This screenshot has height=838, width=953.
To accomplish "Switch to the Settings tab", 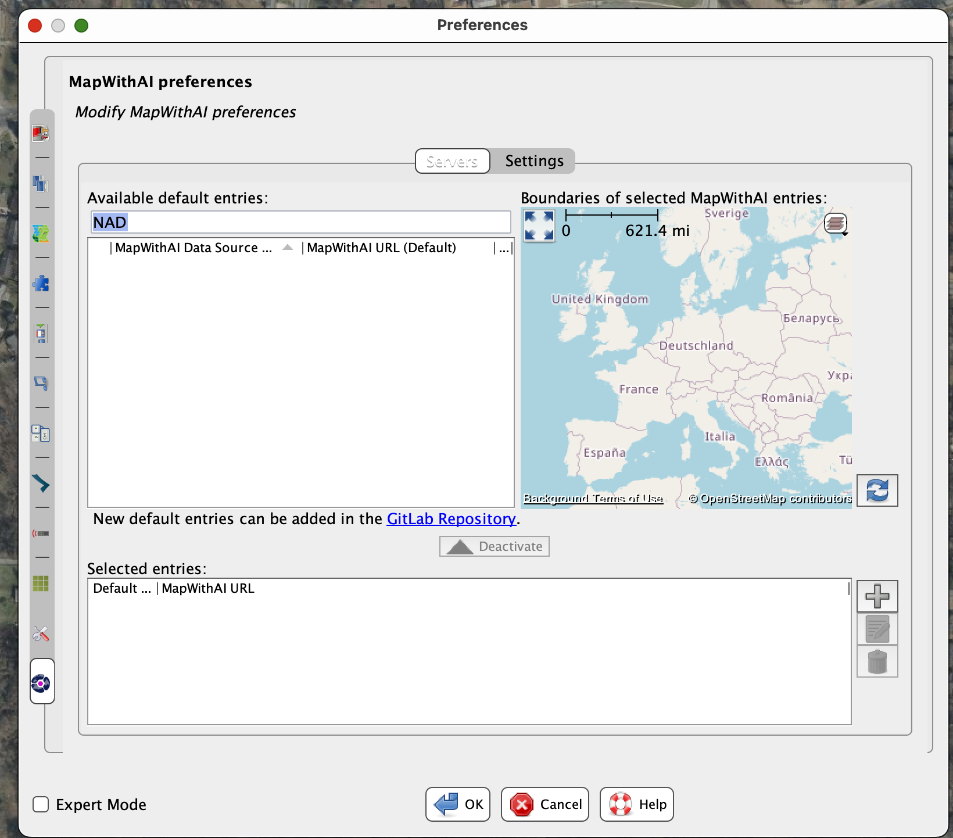I will [534, 161].
